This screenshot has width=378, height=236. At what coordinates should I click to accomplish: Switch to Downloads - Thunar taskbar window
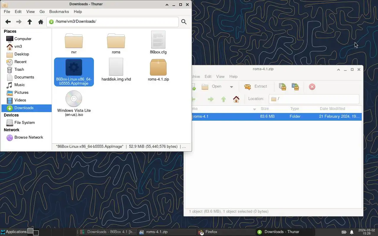pyautogui.click(x=285, y=232)
